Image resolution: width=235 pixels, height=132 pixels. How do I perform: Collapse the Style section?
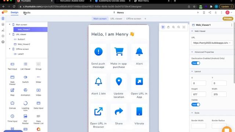click(192, 113)
